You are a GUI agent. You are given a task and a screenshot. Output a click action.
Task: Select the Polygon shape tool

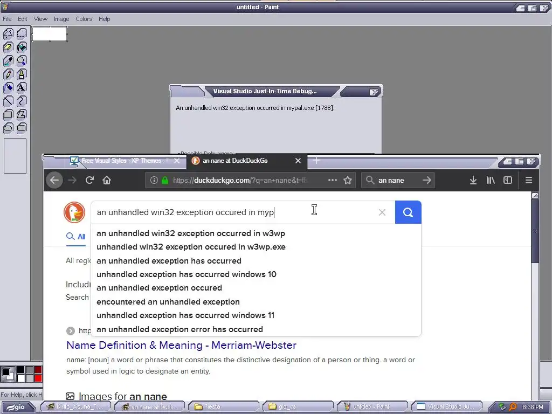click(x=22, y=114)
